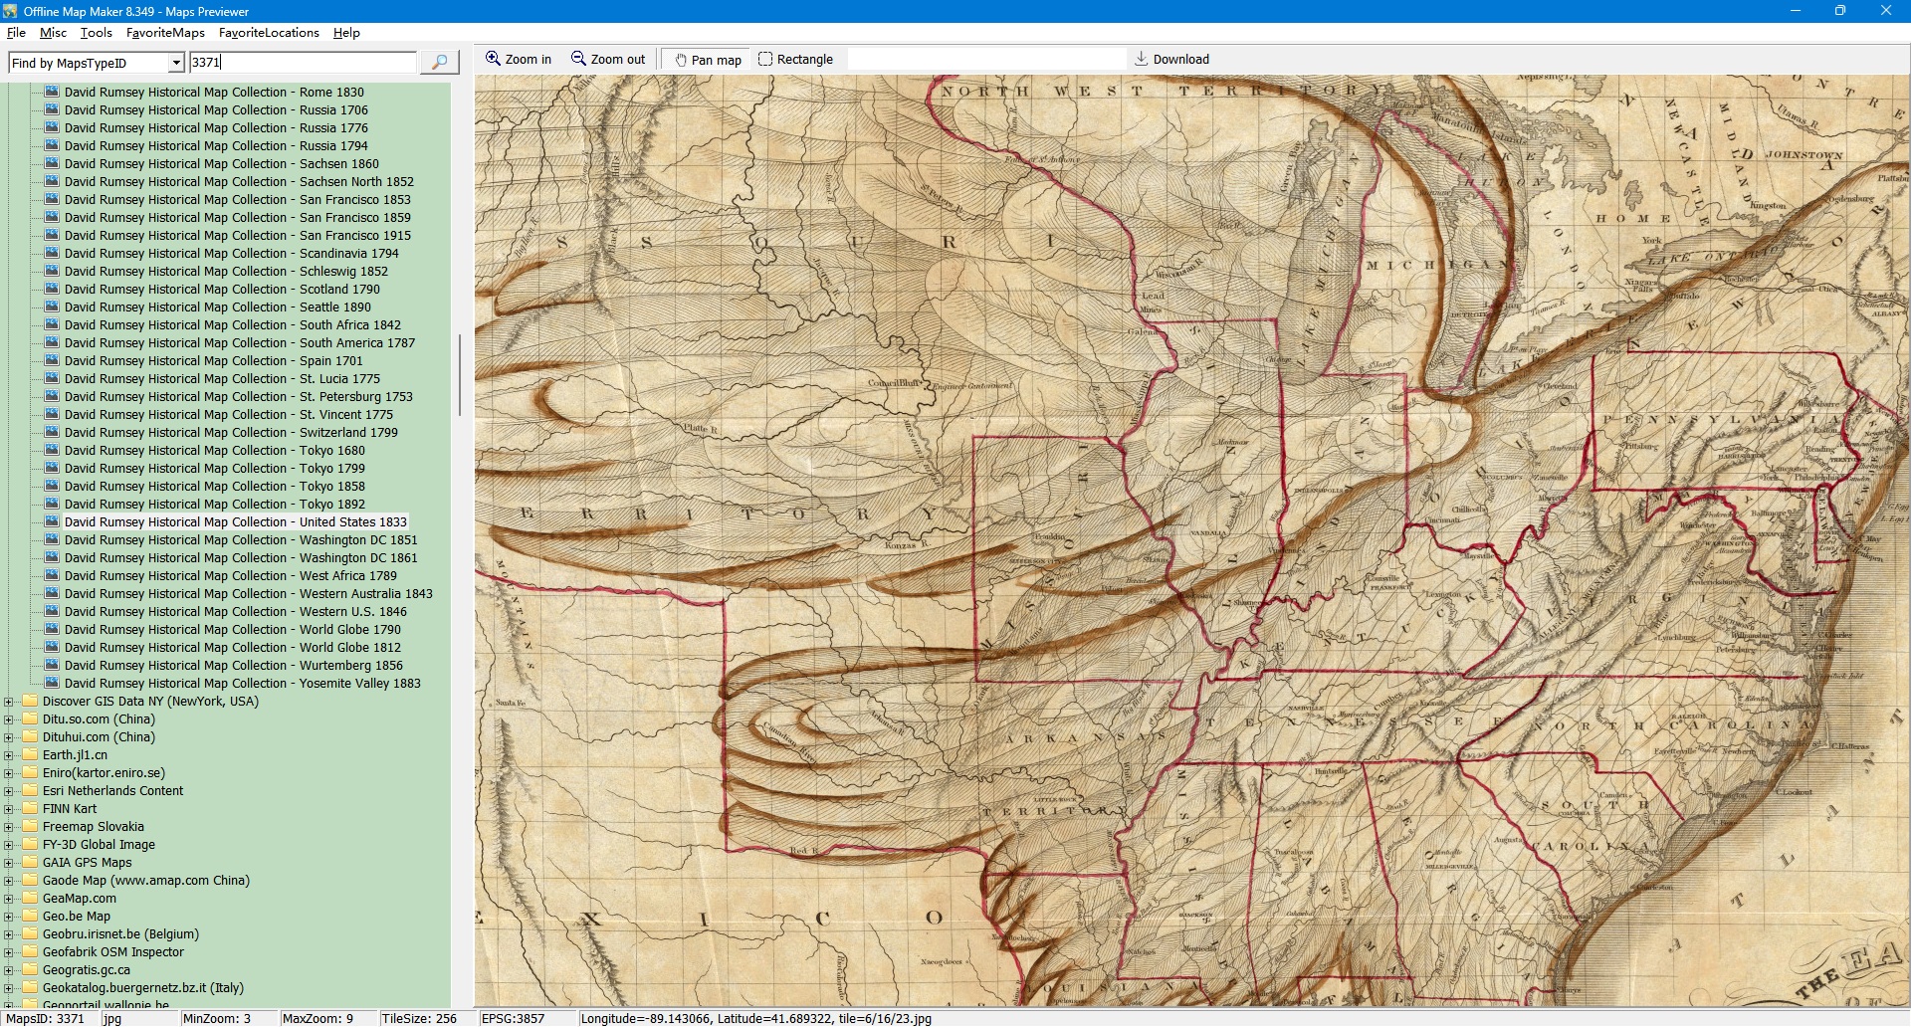Screen dimensions: 1911x1027
Task: Click the Download button
Action: pyautogui.click(x=1171, y=60)
